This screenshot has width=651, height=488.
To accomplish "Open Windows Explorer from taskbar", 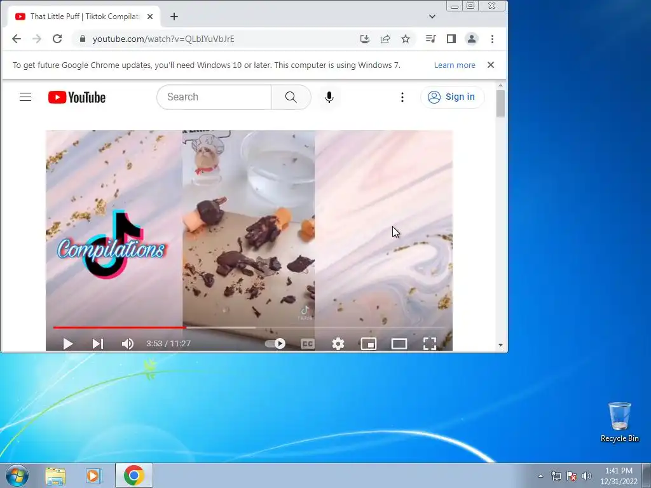I will pos(55,475).
